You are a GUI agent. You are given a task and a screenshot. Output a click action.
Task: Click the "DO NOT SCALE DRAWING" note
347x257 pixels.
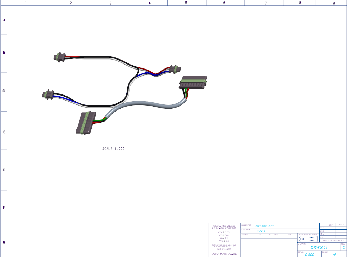tap(224, 254)
